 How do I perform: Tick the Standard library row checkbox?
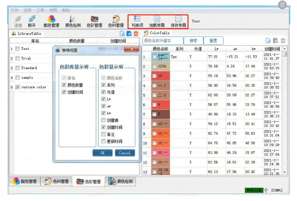point(17,68)
